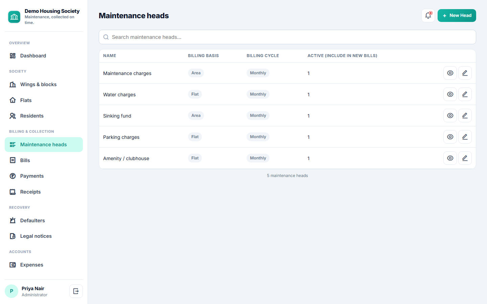View the Water charges head
Image resolution: width=487 pixels, height=304 pixels.
pos(450,94)
